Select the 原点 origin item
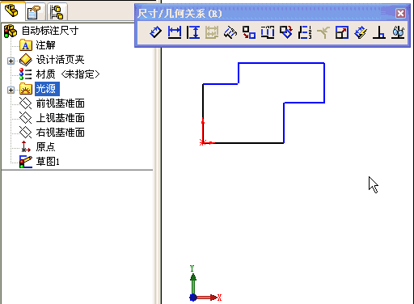This screenshot has width=414, height=304. 37,147
